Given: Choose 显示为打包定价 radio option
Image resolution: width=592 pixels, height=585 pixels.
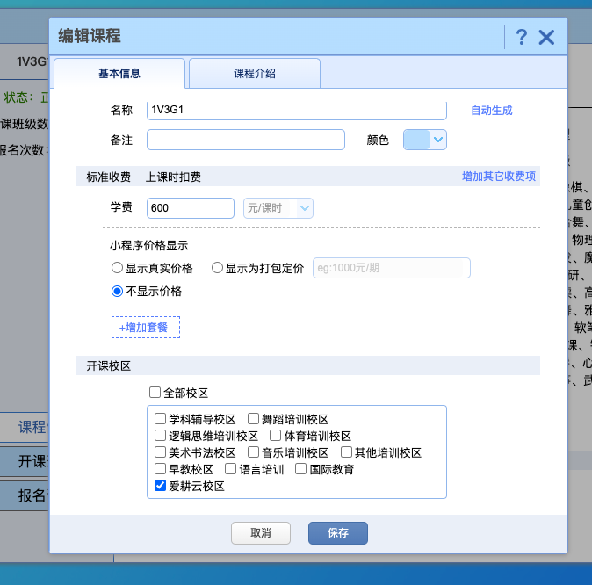Looking at the screenshot, I should (217, 268).
